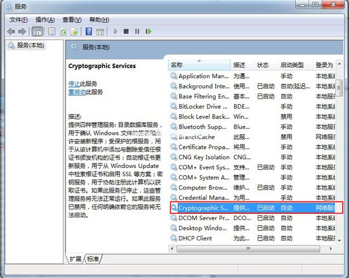Select the Bluetooth Supp... service name
349x278 pixels.
(x=202, y=127)
